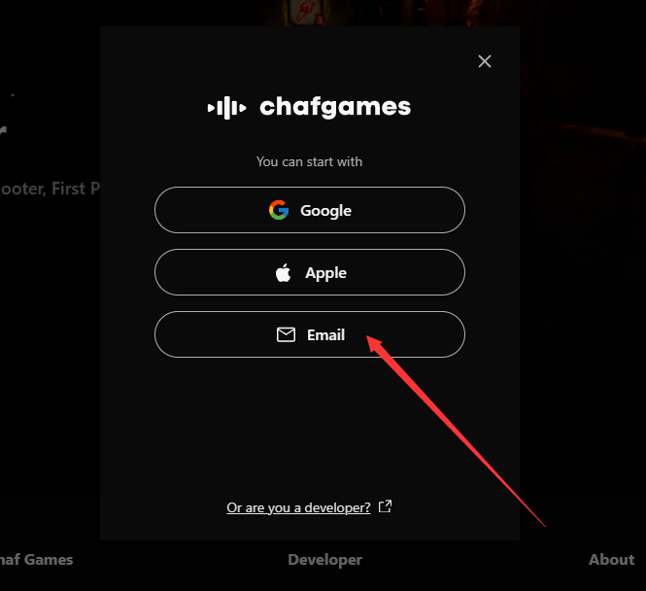This screenshot has width=646, height=591.
Task: Continue with the Apple button
Action: (310, 272)
